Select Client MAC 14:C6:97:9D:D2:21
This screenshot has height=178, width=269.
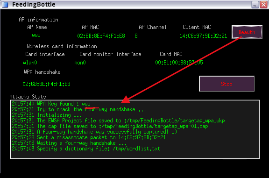203,36
